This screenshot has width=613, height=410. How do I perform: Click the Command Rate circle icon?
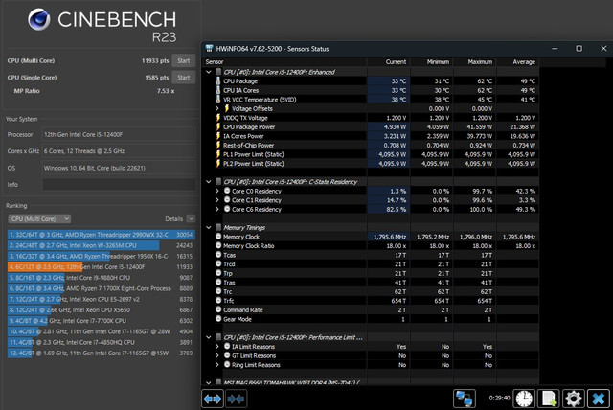click(x=218, y=309)
